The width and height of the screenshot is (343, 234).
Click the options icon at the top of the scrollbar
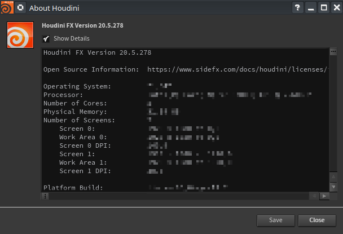tap(333, 52)
